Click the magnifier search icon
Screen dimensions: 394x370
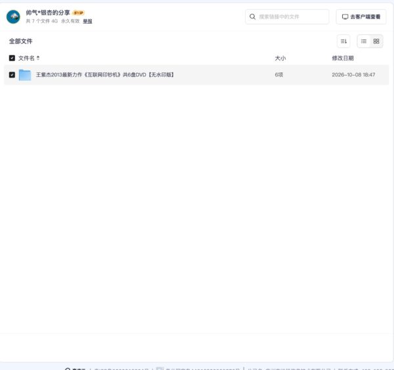pyautogui.click(x=252, y=16)
